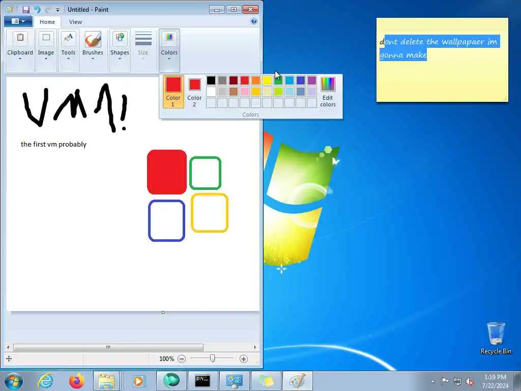521x391 pixels.
Task: Open Windows Media Player from taskbar
Action: [x=138, y=381]
